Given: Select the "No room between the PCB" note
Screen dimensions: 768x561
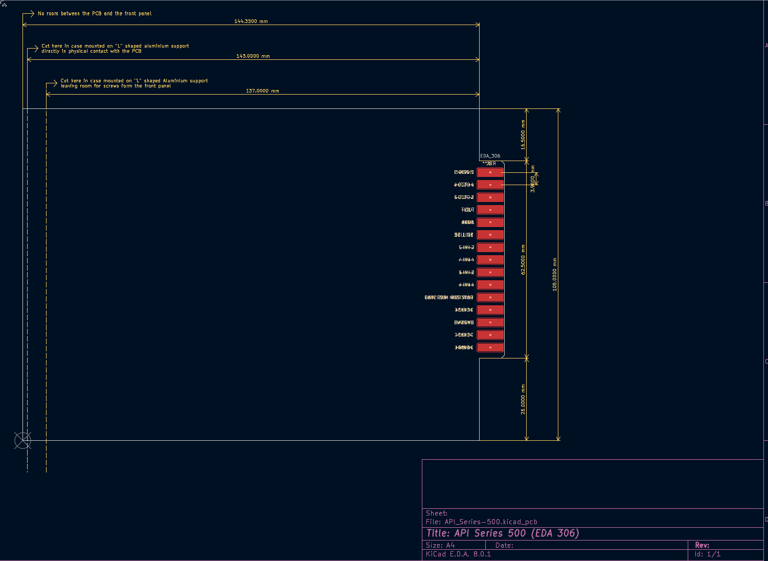Looking at the screenshot, I should point(95,14).
